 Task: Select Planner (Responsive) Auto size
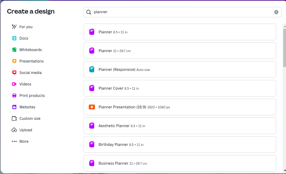(180, 69)
